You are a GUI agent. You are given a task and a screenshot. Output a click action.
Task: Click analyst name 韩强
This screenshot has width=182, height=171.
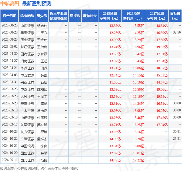[x=44, y=75]
